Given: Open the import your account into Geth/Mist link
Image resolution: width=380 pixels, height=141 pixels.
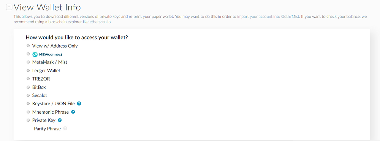Looking at the screenshot, I should click(x=268, y=17).
